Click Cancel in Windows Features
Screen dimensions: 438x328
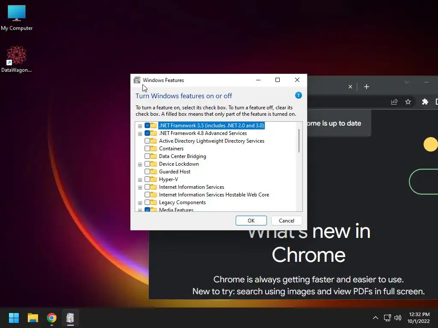(x=286, y=221)
